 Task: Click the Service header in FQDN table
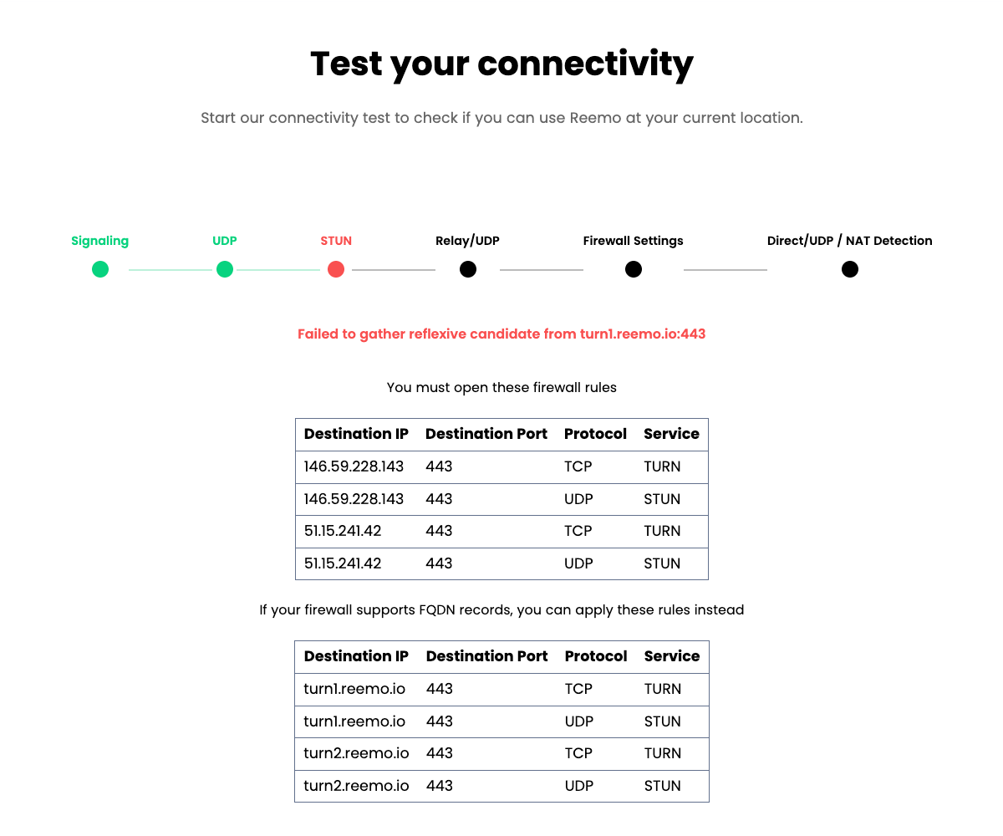pyautogui.click(x=671, y=656)
